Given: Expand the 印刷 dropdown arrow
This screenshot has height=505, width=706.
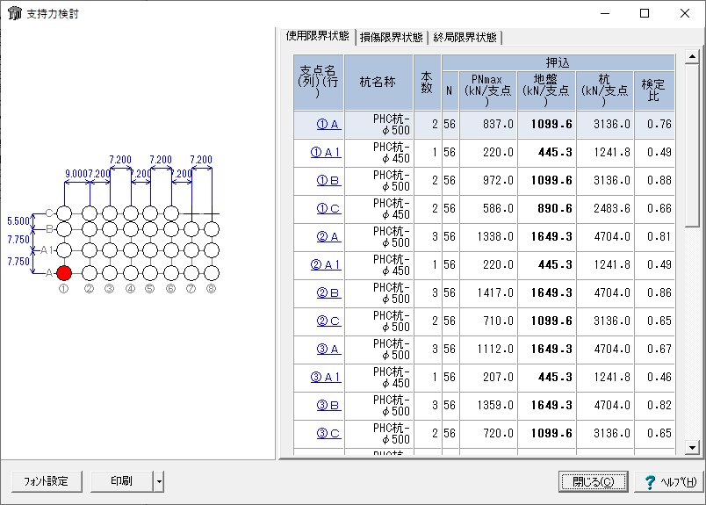Looking at the screenshot, I should click(x=158, y=481).
